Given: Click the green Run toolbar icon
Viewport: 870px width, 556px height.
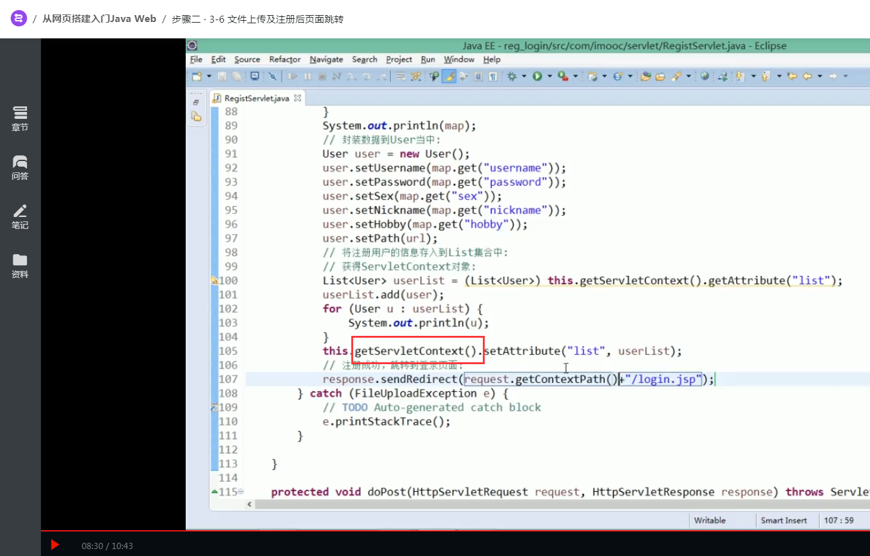Looking at the screenshot, I should coord(537,76).
